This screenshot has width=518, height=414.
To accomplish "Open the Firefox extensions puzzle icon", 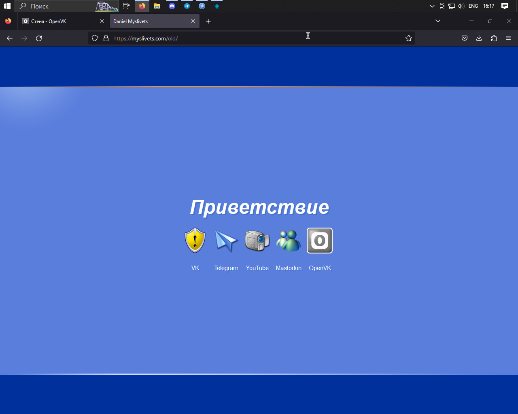I will 494,38.
